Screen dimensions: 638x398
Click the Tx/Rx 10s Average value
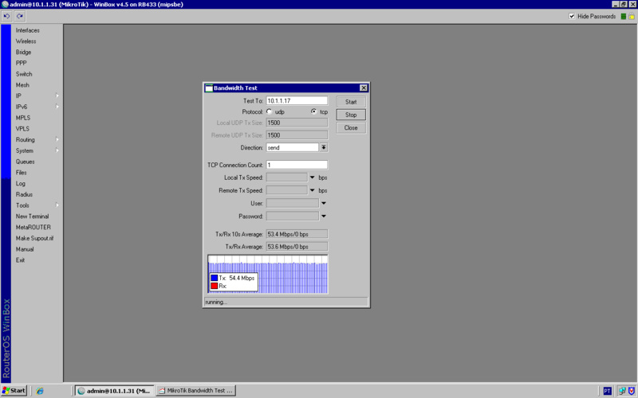[297, 234]
